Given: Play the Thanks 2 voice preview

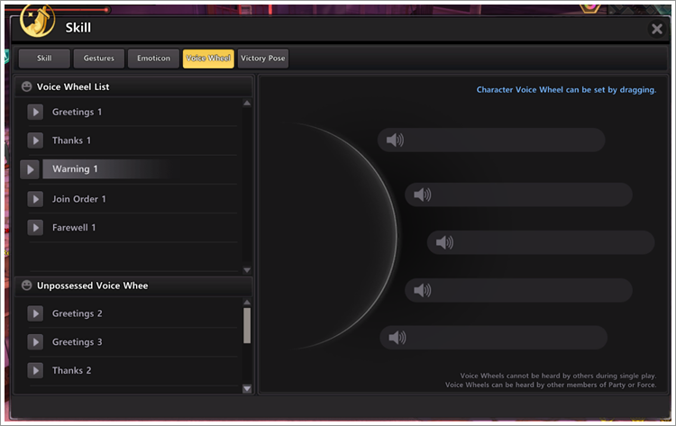Looking at the screenshot, I should pos(35,370).
